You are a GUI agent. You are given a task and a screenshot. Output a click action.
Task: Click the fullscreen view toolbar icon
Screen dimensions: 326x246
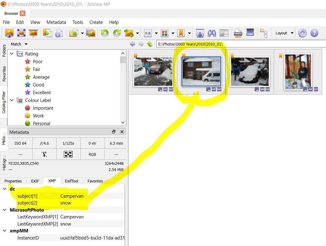tap(21, 33)
